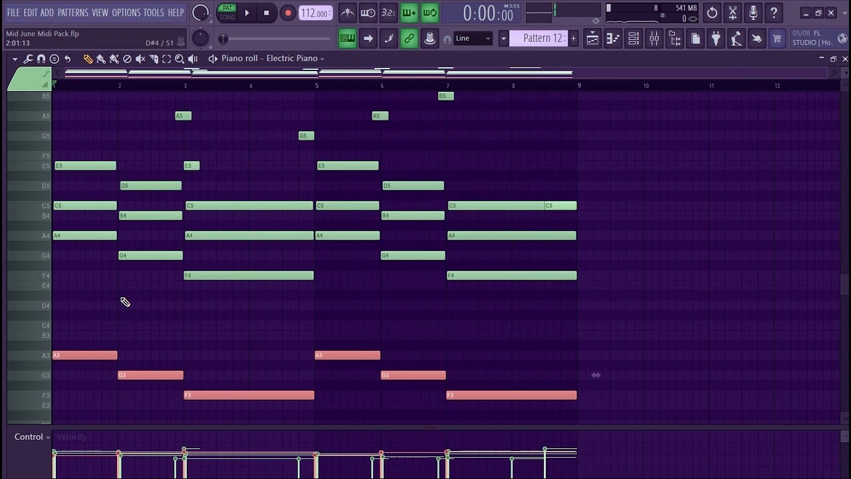Click the Play button in transport
Image resolution: width=851 pixels, height=479 pixels.
tap(247, 13)
